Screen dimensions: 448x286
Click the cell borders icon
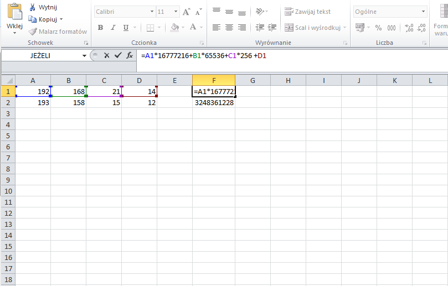point(150,28)
